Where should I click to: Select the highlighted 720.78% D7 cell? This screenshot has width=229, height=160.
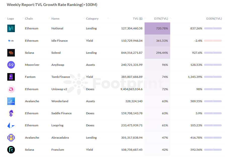pos(157,28)
